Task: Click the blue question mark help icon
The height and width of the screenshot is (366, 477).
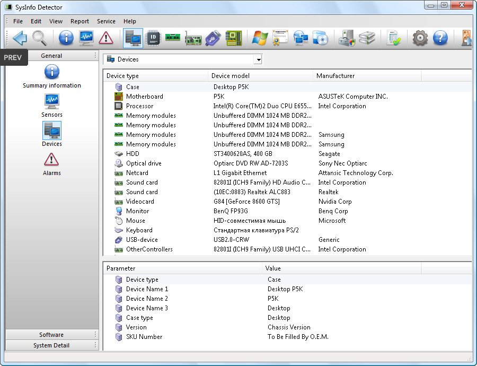Action: [440, 38]
